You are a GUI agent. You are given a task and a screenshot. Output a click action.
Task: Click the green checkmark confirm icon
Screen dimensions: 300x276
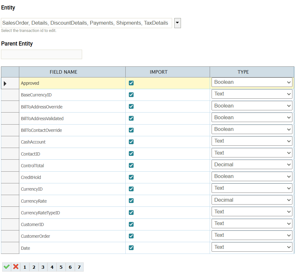(6, 267)
